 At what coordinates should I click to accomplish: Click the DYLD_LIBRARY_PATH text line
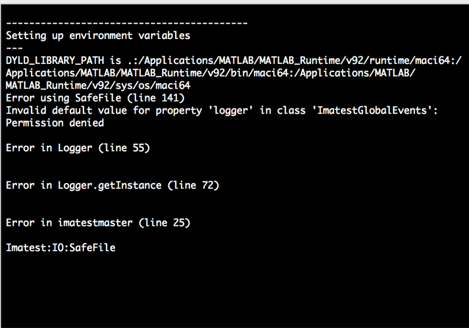[x=234, y=61]
